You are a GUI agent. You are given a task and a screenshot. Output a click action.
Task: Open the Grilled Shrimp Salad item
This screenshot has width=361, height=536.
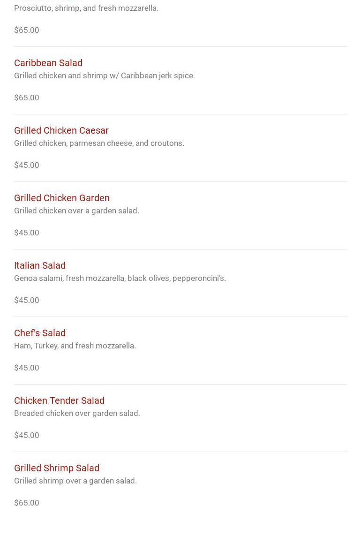(57, 468)
